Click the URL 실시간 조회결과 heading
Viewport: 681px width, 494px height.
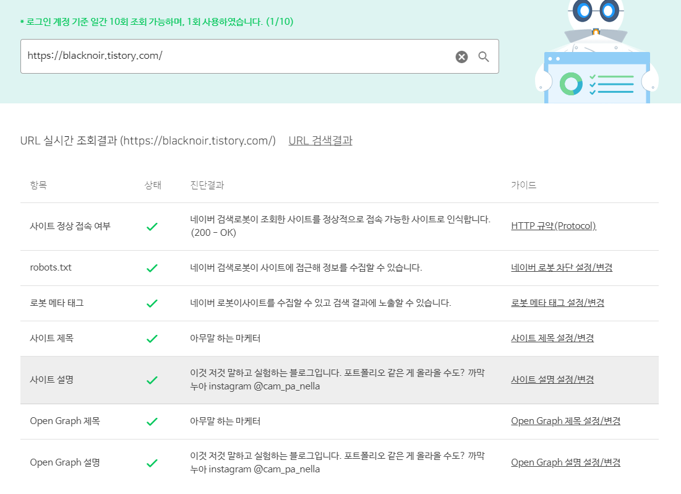[148, 141]
